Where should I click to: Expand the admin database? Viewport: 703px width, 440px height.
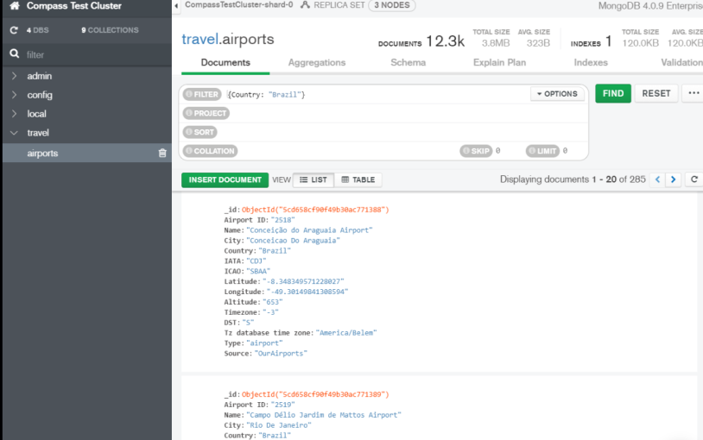14,76
